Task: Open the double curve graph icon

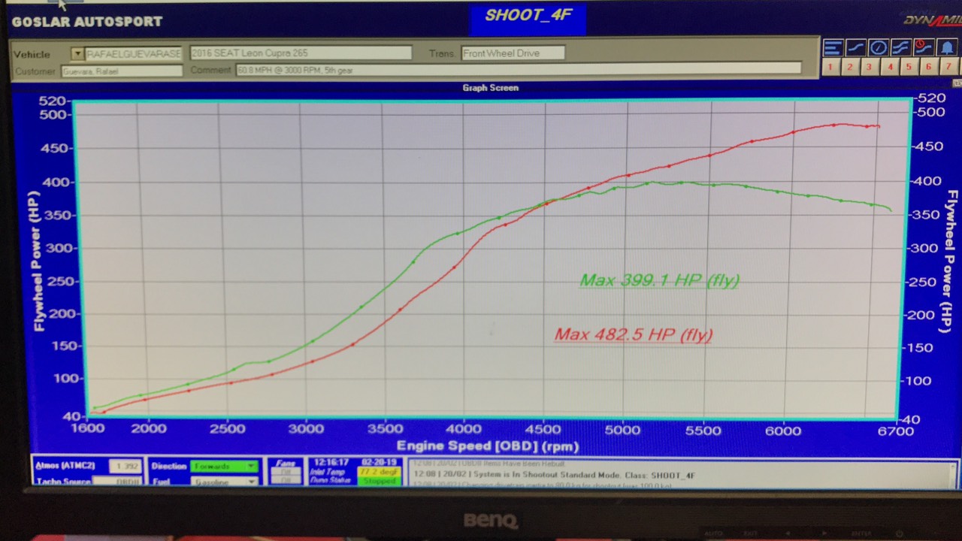Action: [x=900, y=47]
